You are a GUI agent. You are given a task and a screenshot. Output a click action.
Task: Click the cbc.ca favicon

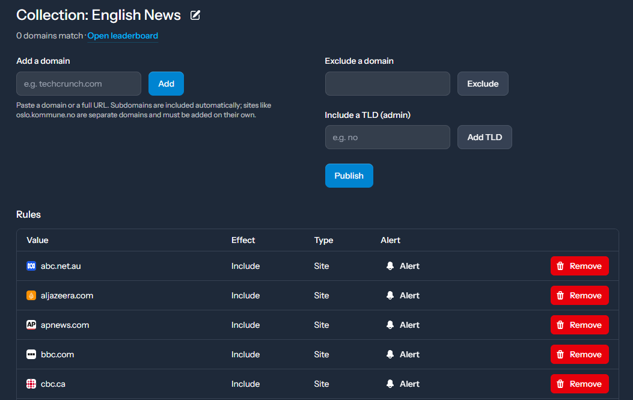[31, 384]
